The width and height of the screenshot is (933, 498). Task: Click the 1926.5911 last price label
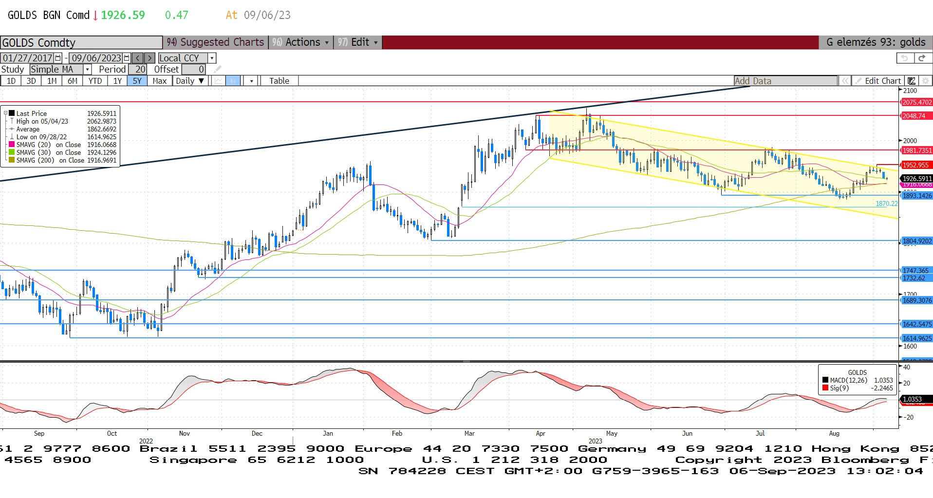coord(916,179)
